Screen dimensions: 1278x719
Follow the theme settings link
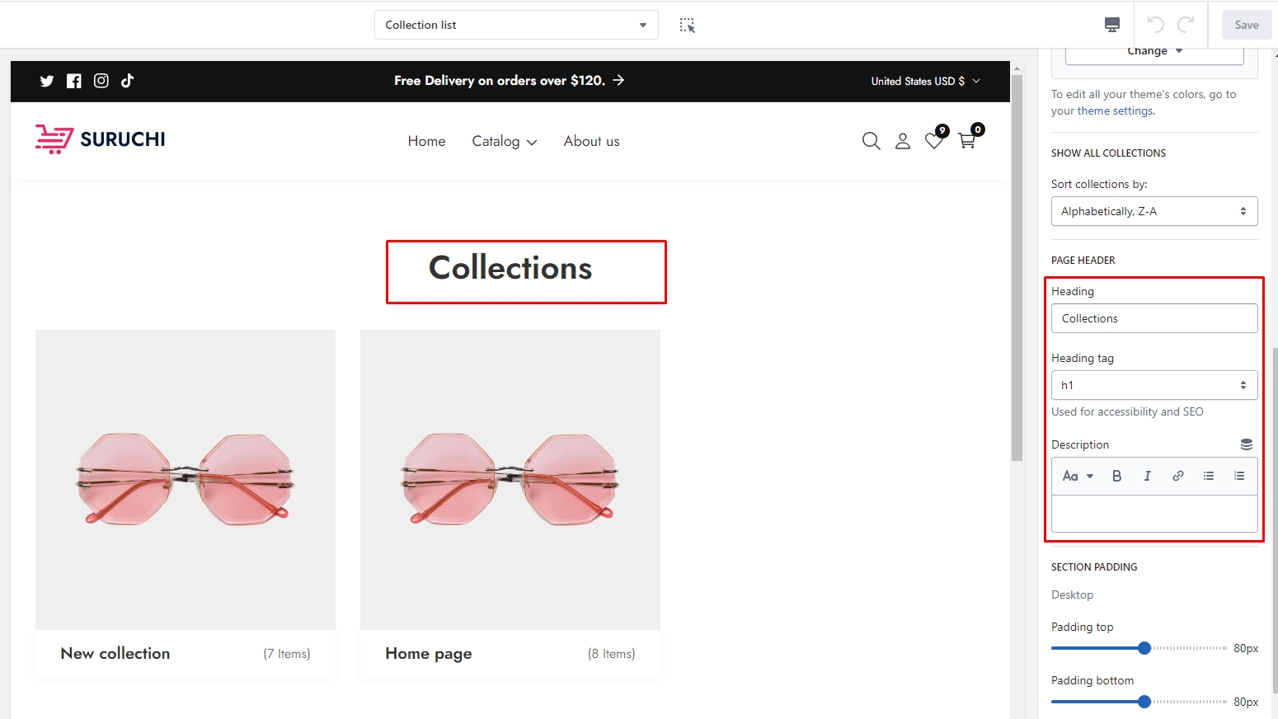(x=1115, y=111)
